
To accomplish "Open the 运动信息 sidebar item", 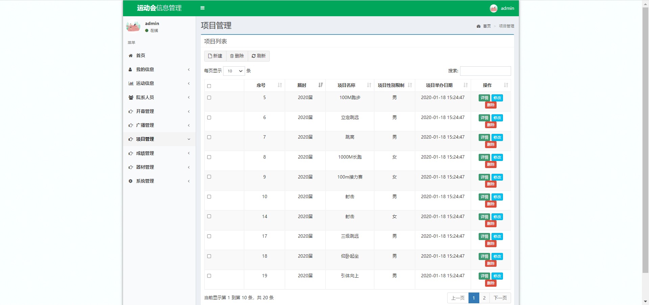I will (159, 83).
